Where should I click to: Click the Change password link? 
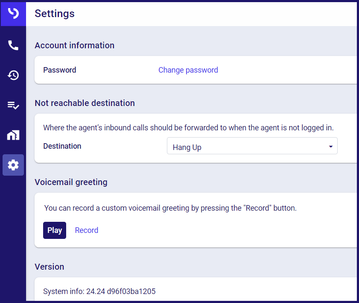(188, 70)
